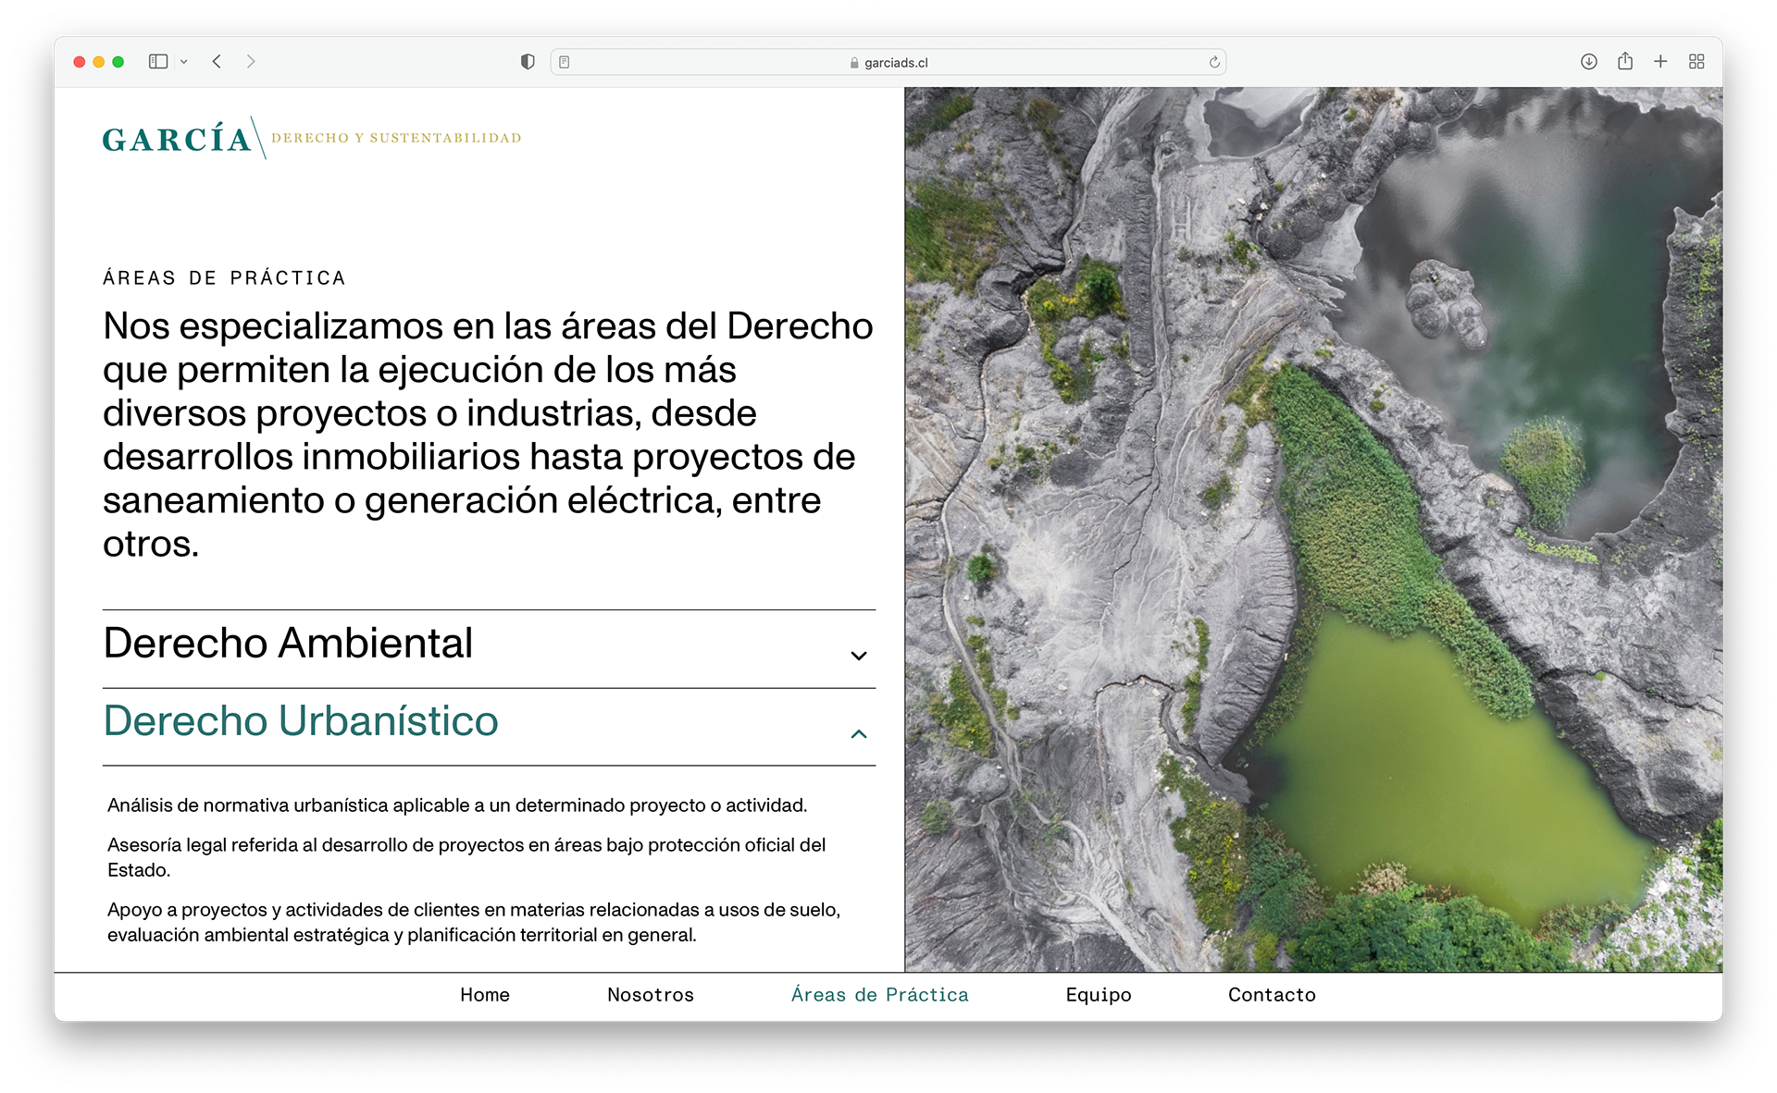This screenshot has height=1093, width=1777.
Task: Go forward with the forward arrow
Action: coord(251,62)
